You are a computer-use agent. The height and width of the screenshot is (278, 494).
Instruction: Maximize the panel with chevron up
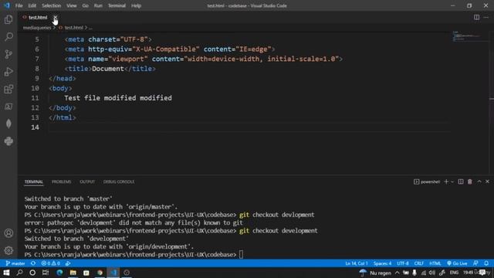479,182
